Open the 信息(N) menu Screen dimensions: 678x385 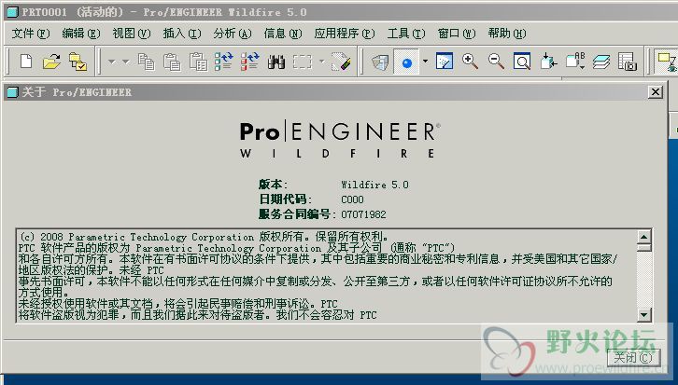283,34
